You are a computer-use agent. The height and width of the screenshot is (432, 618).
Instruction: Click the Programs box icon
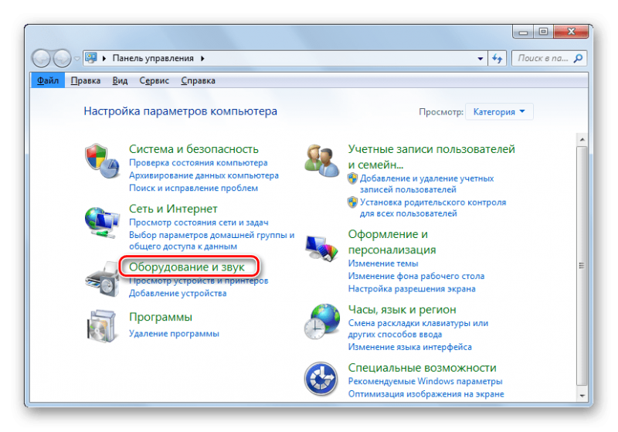(102, 326)
